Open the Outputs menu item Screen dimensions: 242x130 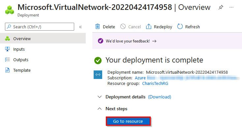coord(43,60)
